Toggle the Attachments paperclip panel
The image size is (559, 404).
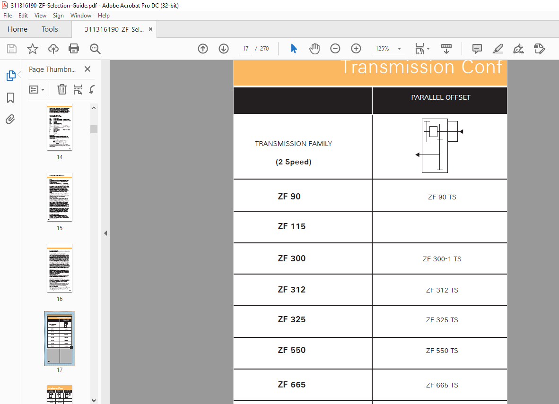(10, 119)
